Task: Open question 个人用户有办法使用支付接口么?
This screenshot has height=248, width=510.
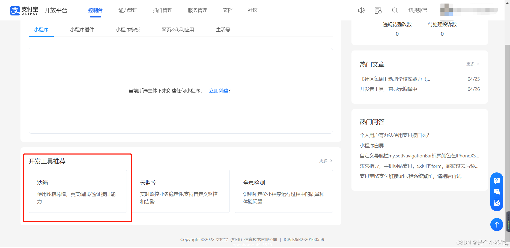Action: coord(394,135)
